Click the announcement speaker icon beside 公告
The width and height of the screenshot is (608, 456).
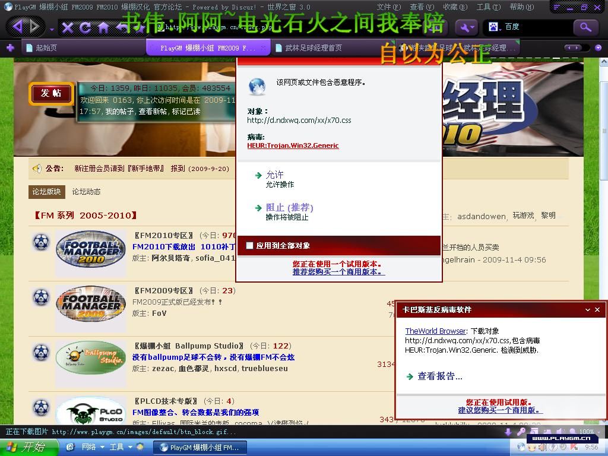(x=37, y=168)
